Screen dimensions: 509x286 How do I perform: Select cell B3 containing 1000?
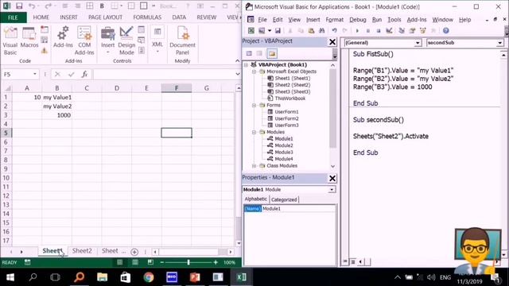pos(56,115)
